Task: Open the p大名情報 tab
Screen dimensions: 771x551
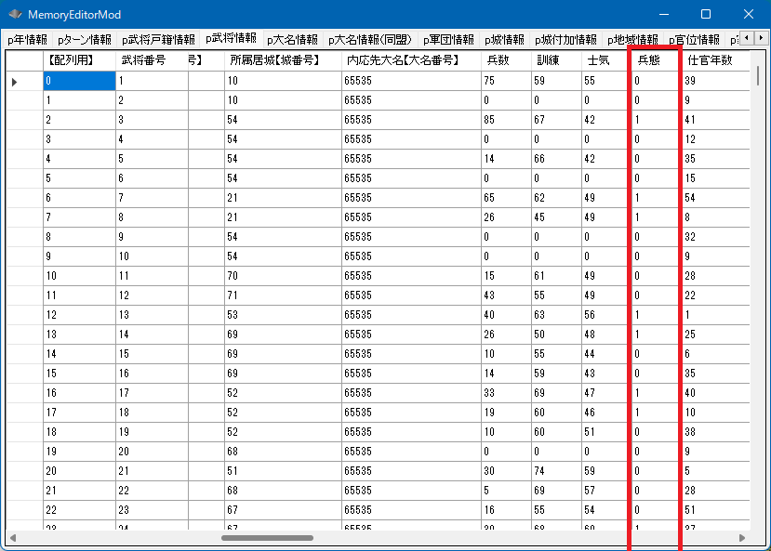Action: 292,40
